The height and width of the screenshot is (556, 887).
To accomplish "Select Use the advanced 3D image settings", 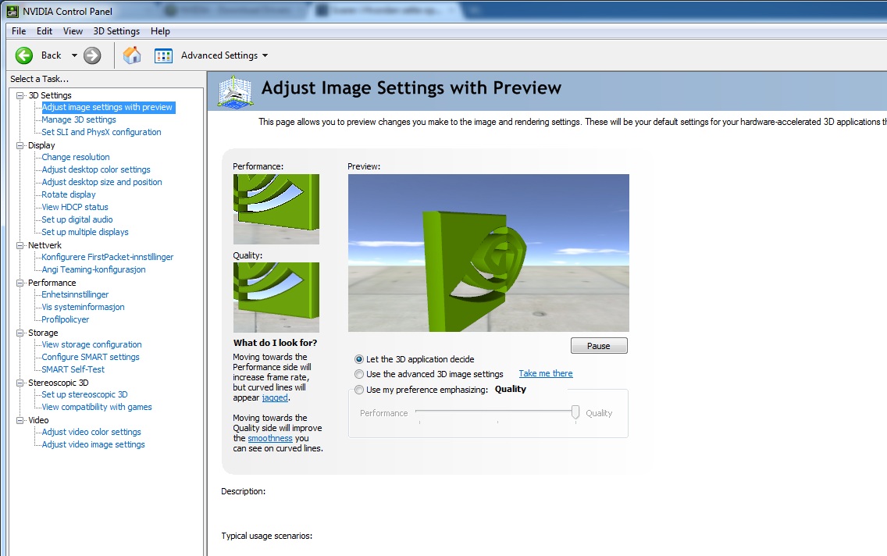I will [358, 374].
